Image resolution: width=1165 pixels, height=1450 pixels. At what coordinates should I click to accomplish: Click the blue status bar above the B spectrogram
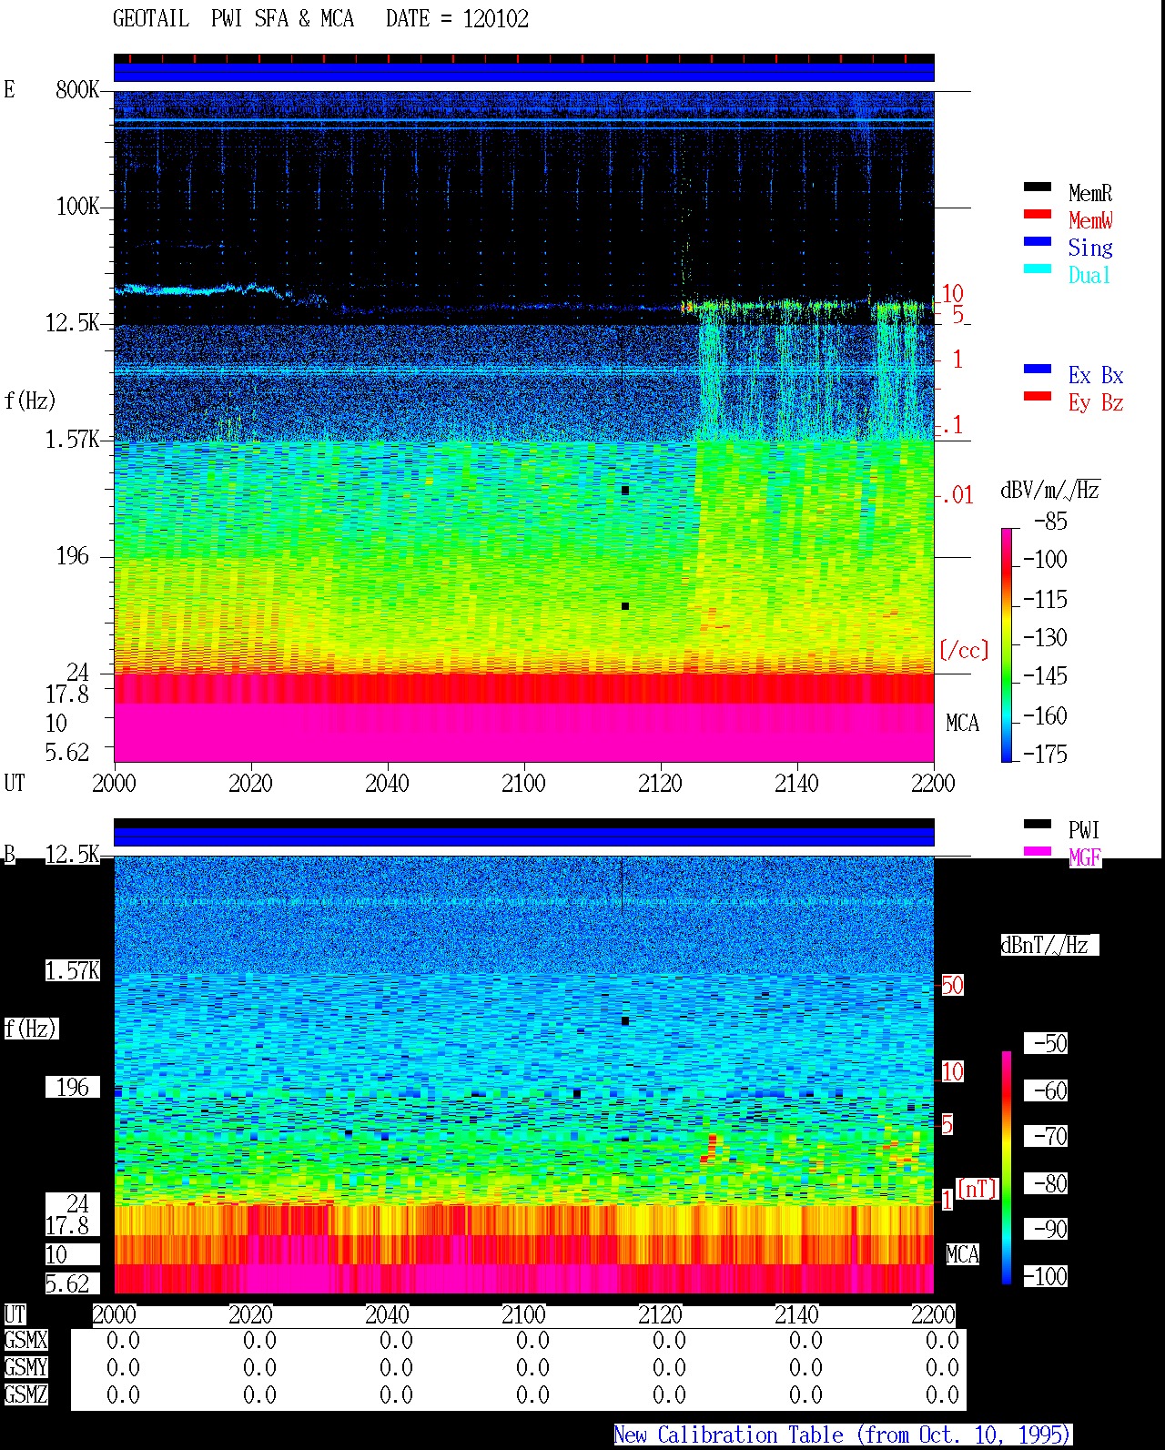coord(524,837)
